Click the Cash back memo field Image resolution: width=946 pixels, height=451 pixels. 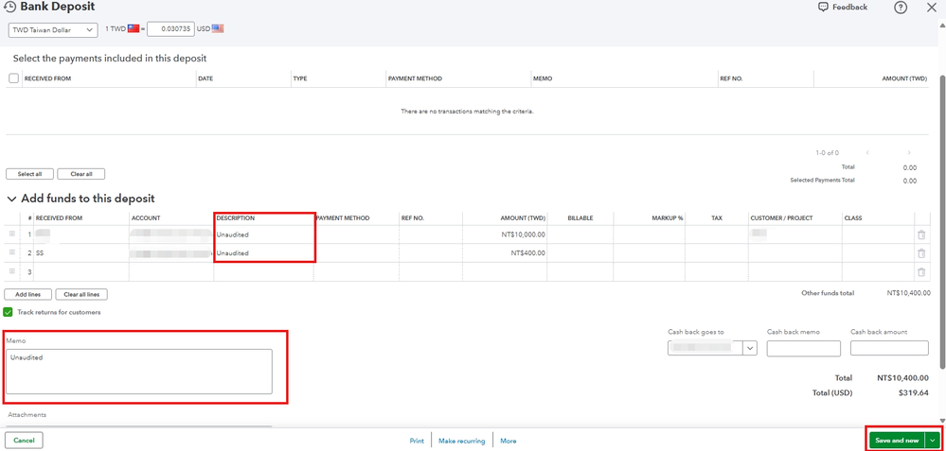(804, 348)
